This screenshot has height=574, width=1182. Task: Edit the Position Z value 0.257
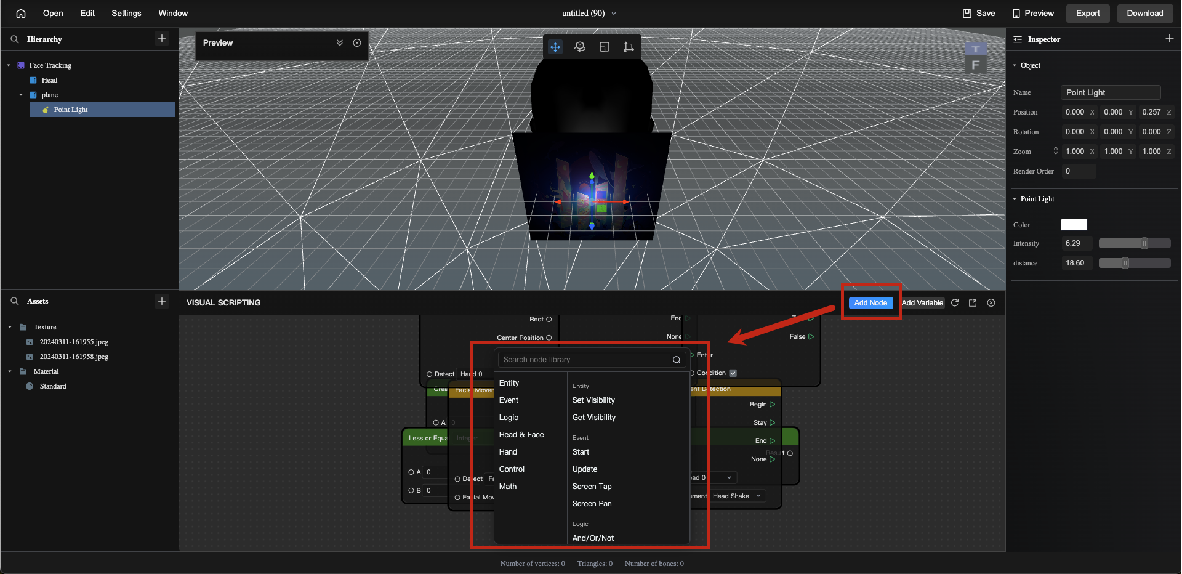coord(1151,112)
